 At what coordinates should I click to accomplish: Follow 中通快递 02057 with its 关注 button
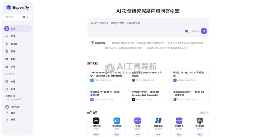click(x=179, y=134)
